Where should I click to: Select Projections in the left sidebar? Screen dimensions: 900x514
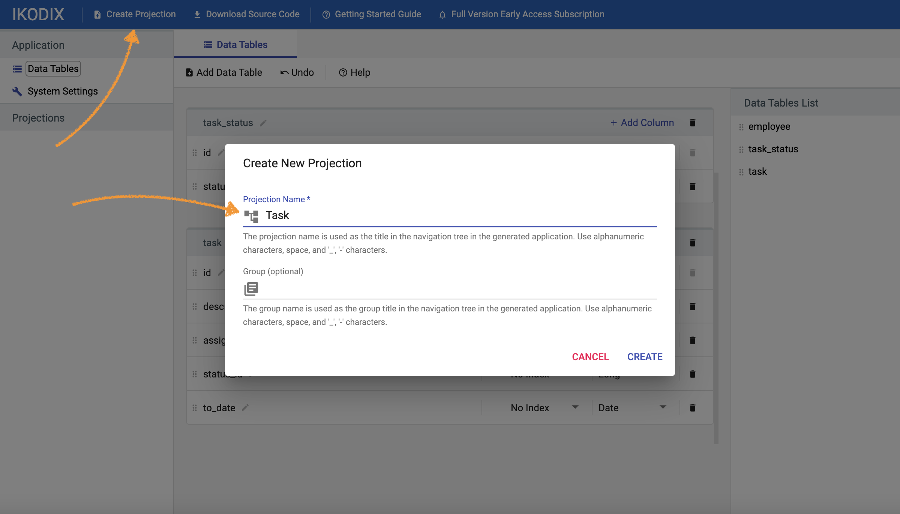point(38,117)
